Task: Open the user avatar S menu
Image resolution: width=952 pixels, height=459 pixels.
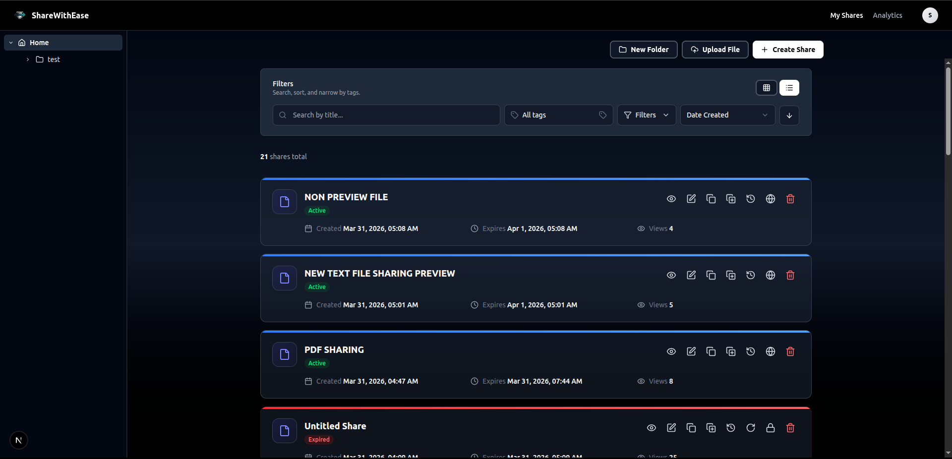Action: click(x=930, y=15)
